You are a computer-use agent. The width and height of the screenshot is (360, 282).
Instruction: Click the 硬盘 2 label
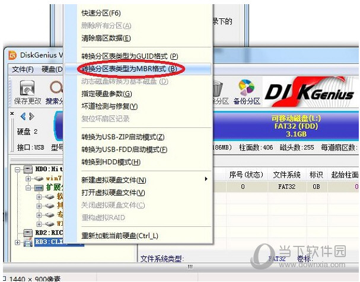click(x=27, y=132)
